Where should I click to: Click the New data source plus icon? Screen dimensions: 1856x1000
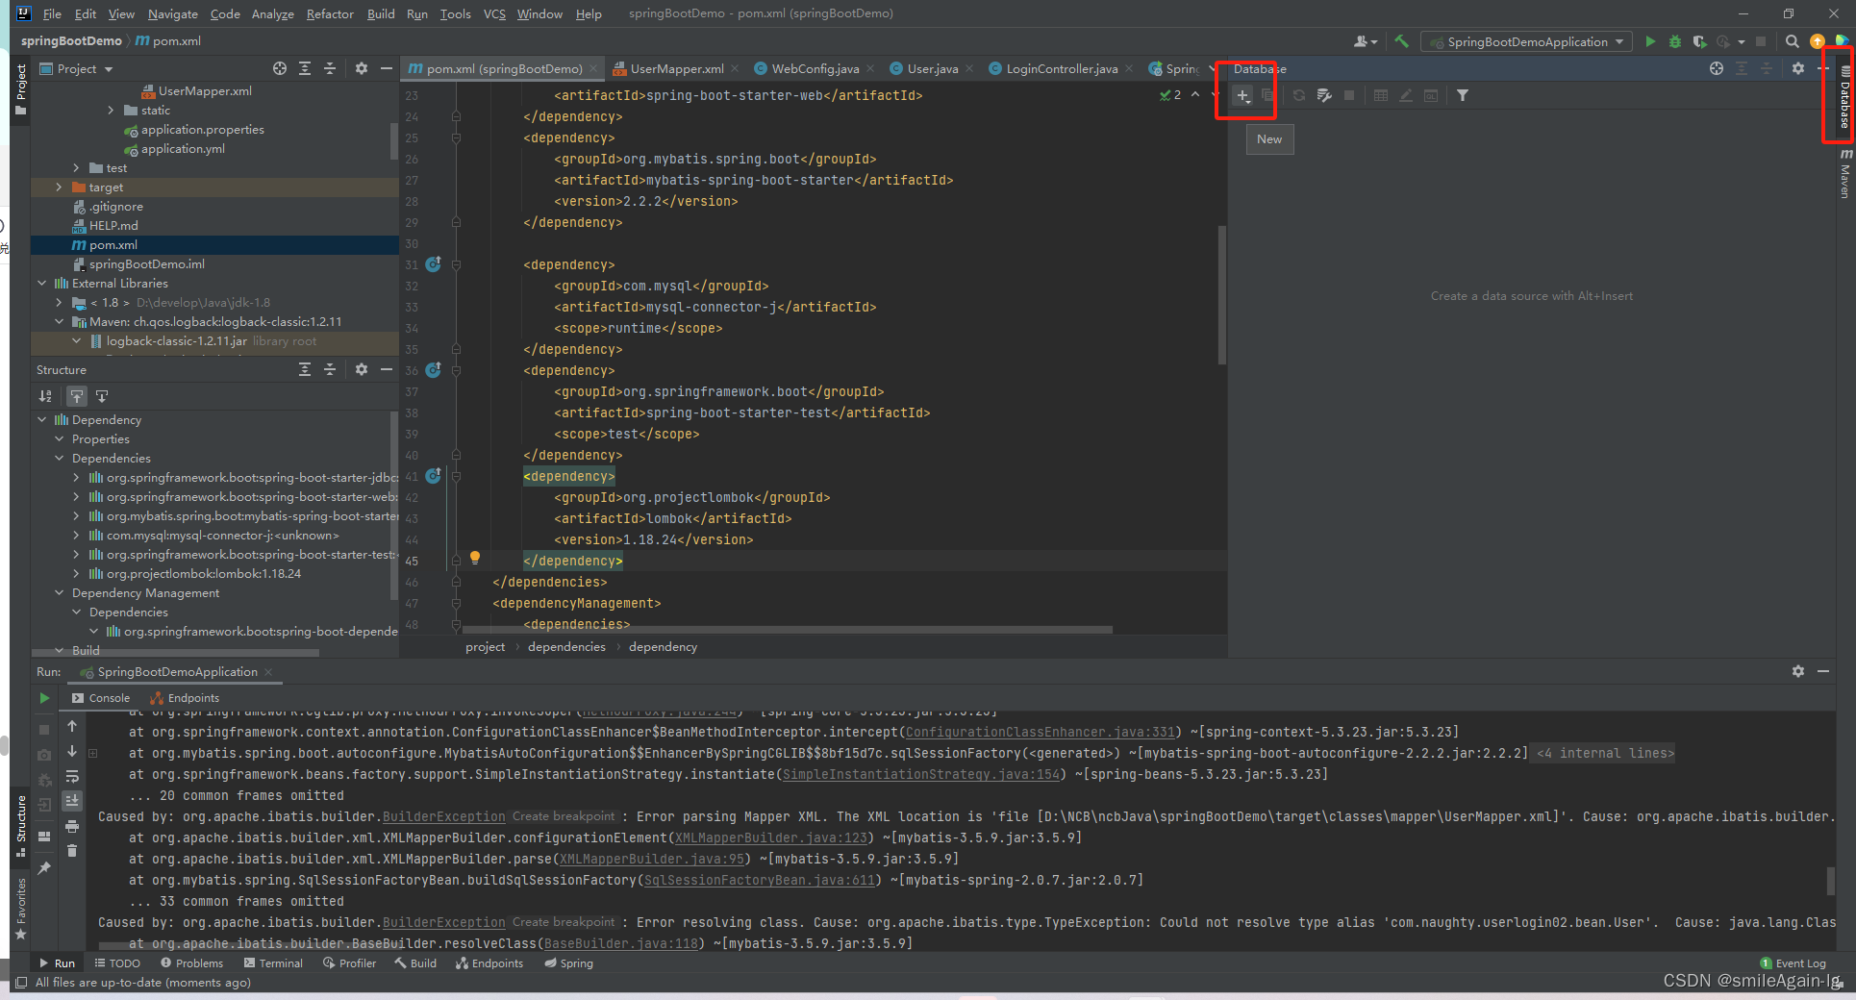(1242, 96)
